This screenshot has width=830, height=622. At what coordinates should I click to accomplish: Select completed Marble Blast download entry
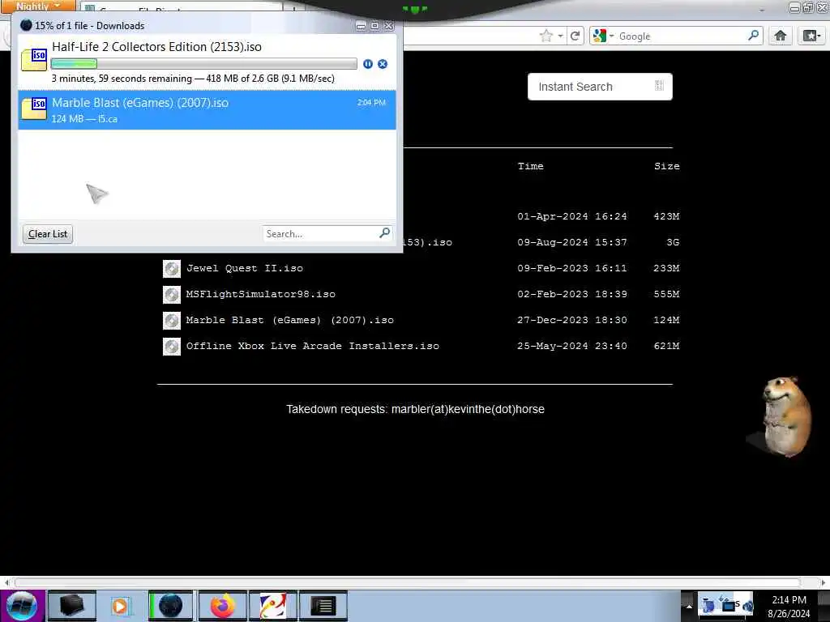pos(207,110)
